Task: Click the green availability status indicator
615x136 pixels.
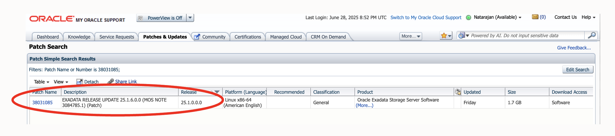Action: coord(469,18)
